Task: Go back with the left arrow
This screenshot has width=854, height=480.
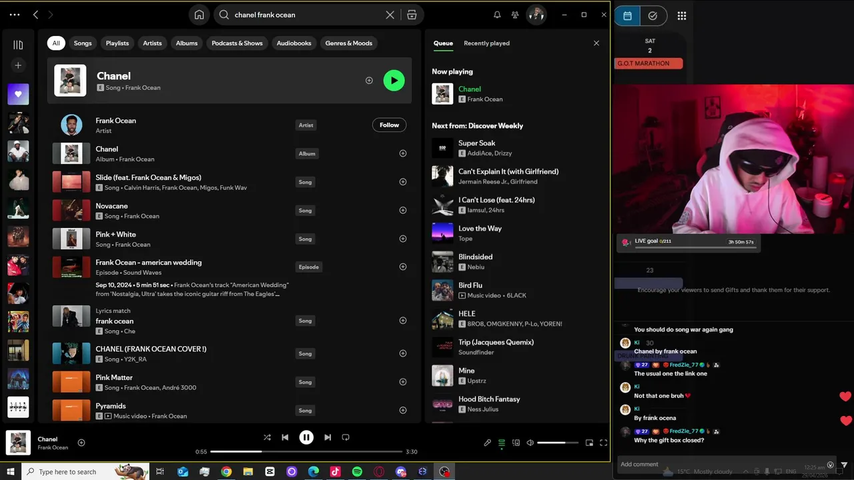Action: pos(36,15)
